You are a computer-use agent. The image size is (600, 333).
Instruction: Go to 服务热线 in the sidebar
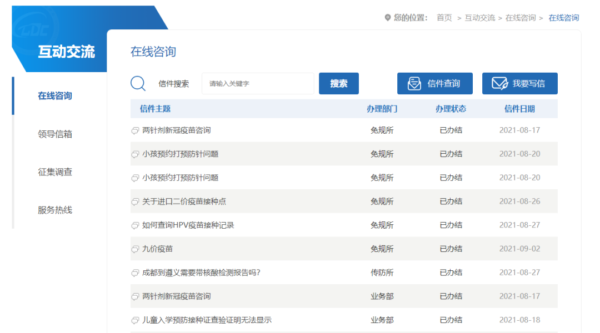coord(55,210)
